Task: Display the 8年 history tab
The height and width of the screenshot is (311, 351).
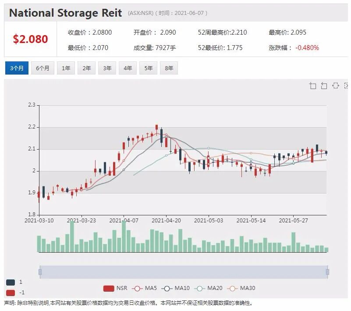Action: pos(169,68)
